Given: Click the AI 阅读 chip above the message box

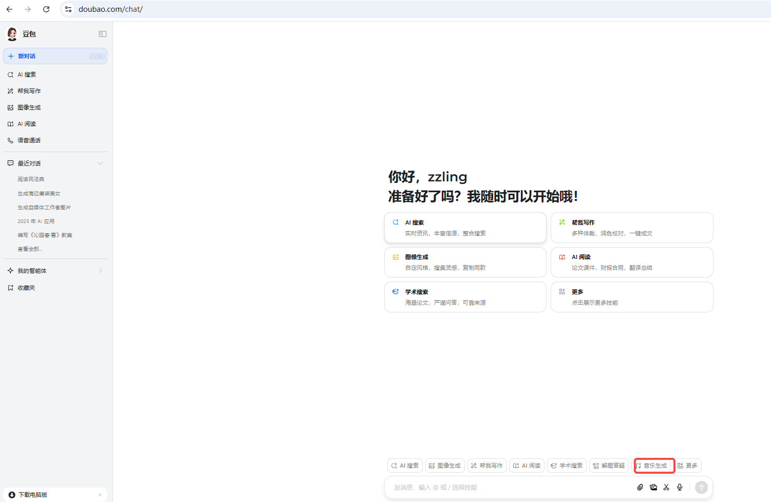Looking at the screenshot, I should click(527, 466).
